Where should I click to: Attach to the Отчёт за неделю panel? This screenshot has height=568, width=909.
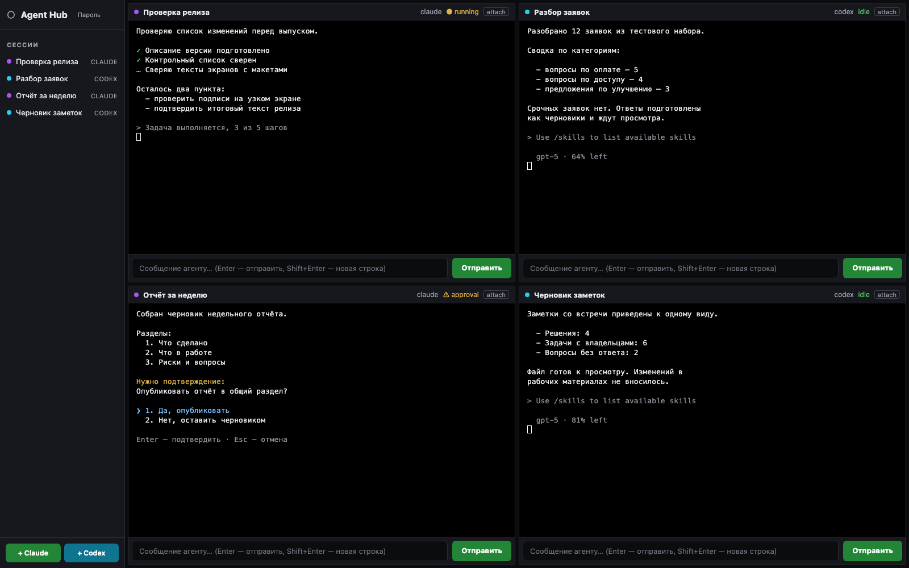click(x=496, y=295)
